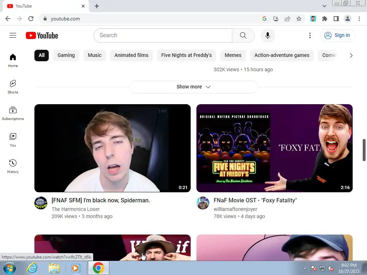Open the straw hat video thumbnail
The image size is (367, 275).
coord(113,248)
